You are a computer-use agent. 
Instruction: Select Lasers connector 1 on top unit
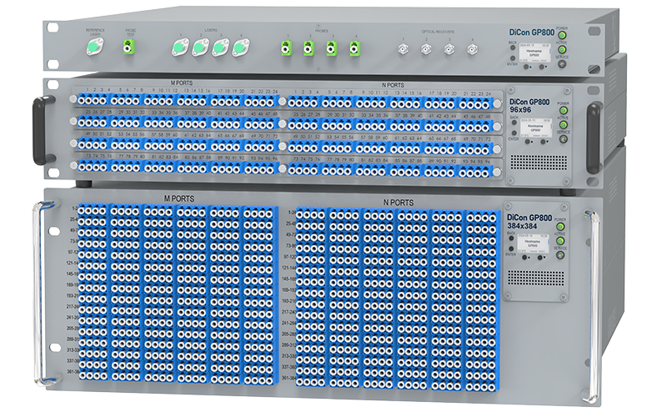(180, 48)
